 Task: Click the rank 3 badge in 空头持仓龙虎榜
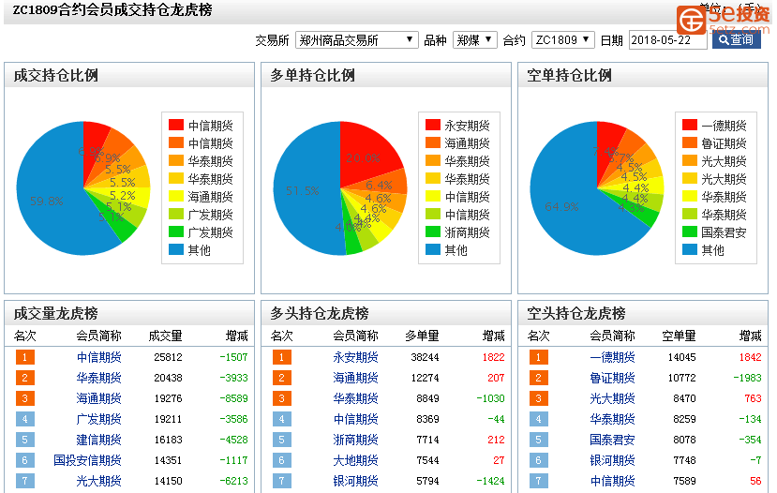[539, 398]
